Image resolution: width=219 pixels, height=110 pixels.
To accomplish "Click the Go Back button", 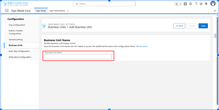I will 179,26.
